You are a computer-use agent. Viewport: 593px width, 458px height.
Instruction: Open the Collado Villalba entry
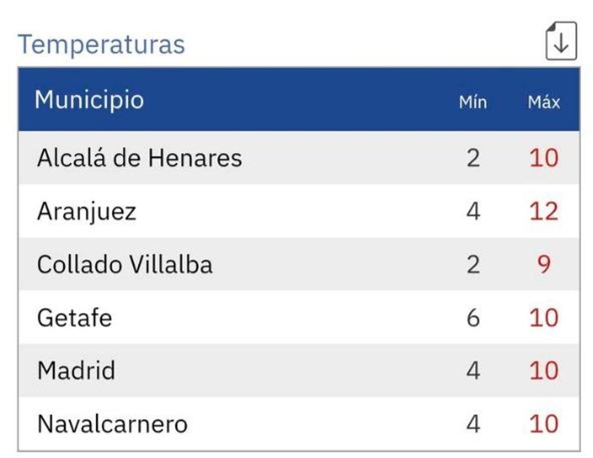pos(125,265)
